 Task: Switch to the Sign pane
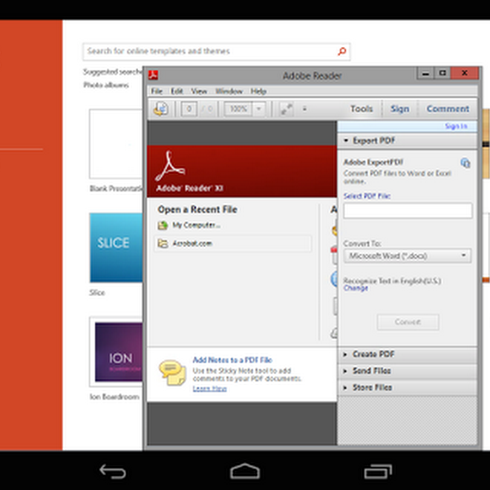(400, 109)
